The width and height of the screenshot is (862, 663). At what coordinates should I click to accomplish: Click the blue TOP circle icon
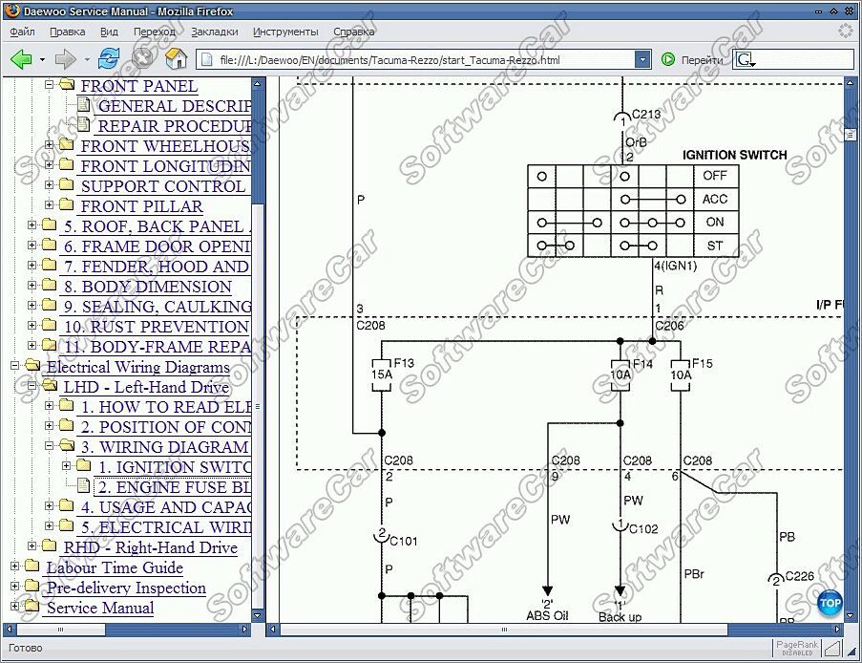[830, 604]
